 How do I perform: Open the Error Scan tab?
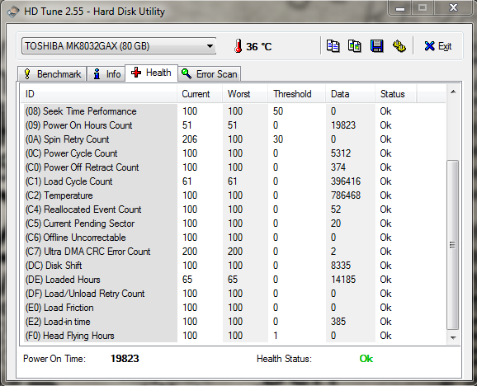click(x=210, y=74)
